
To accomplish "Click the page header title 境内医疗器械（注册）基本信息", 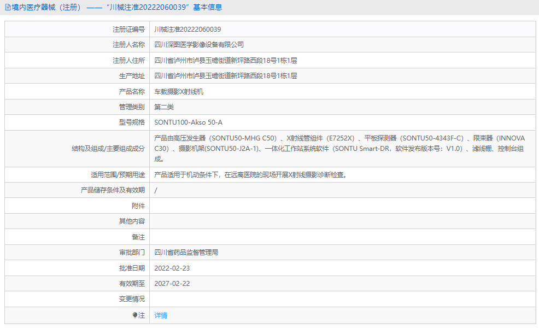I will pyautogui.click(x=117, y=7).
